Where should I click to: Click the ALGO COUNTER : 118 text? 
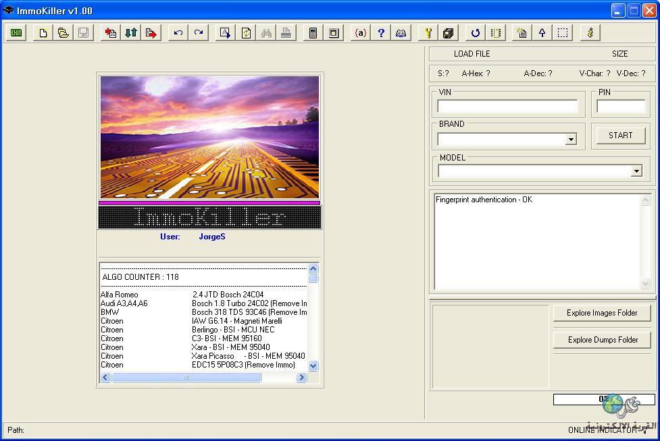tap(141, 277)
